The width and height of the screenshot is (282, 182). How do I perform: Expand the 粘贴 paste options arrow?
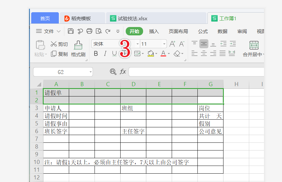click(x=46, y=54)
